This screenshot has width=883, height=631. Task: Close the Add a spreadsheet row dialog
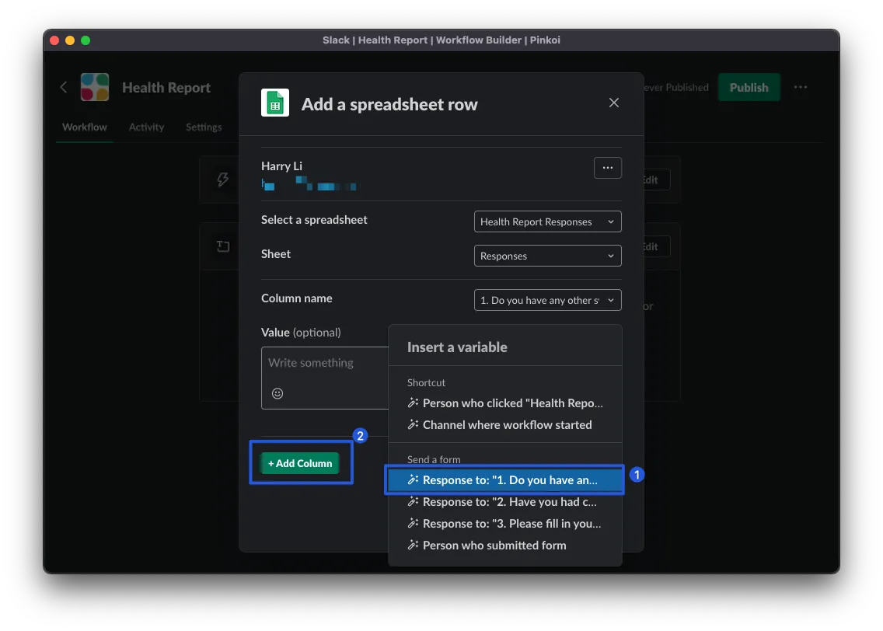(613, 103)
